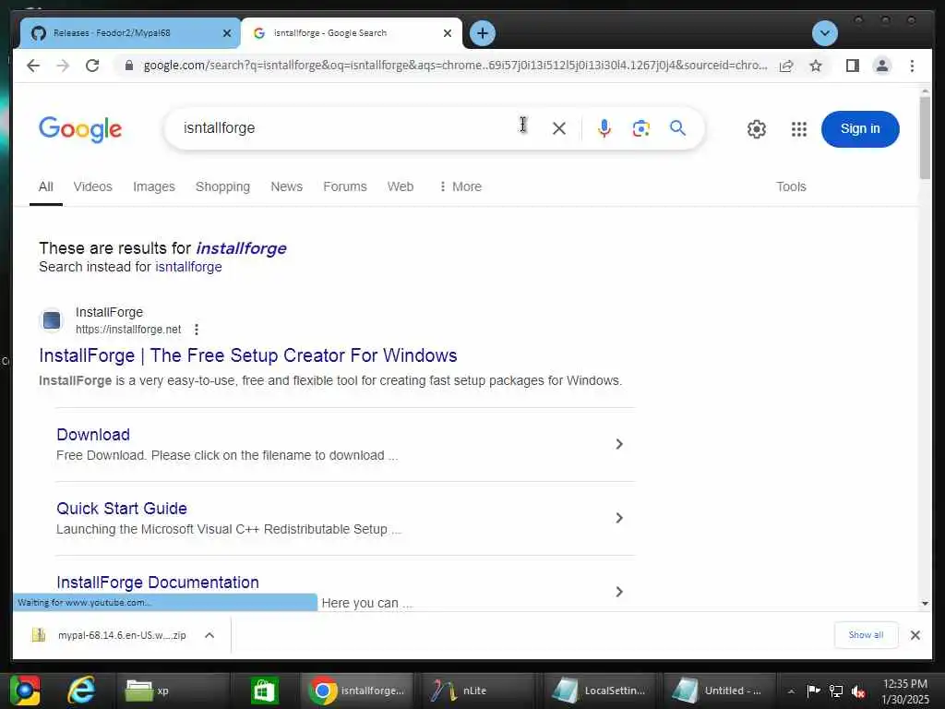Expand the More search filters
945x709 pixels.
[x=461, y=186]
